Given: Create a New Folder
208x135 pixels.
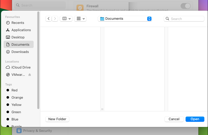Looking at the screenshot, I should 57,119.
